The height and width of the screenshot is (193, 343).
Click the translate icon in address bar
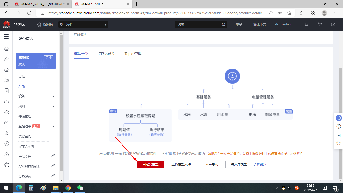tap(280, 13)
